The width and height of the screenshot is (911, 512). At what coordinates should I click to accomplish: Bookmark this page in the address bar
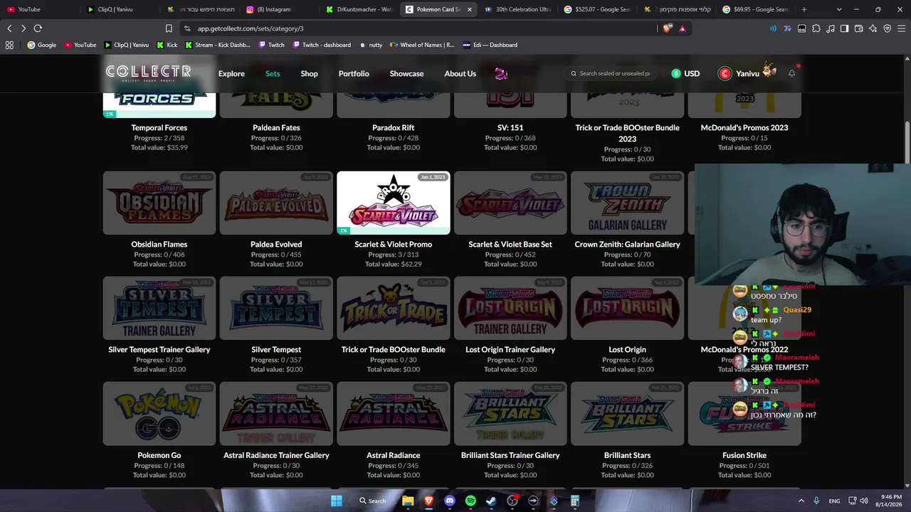point(169,28)
